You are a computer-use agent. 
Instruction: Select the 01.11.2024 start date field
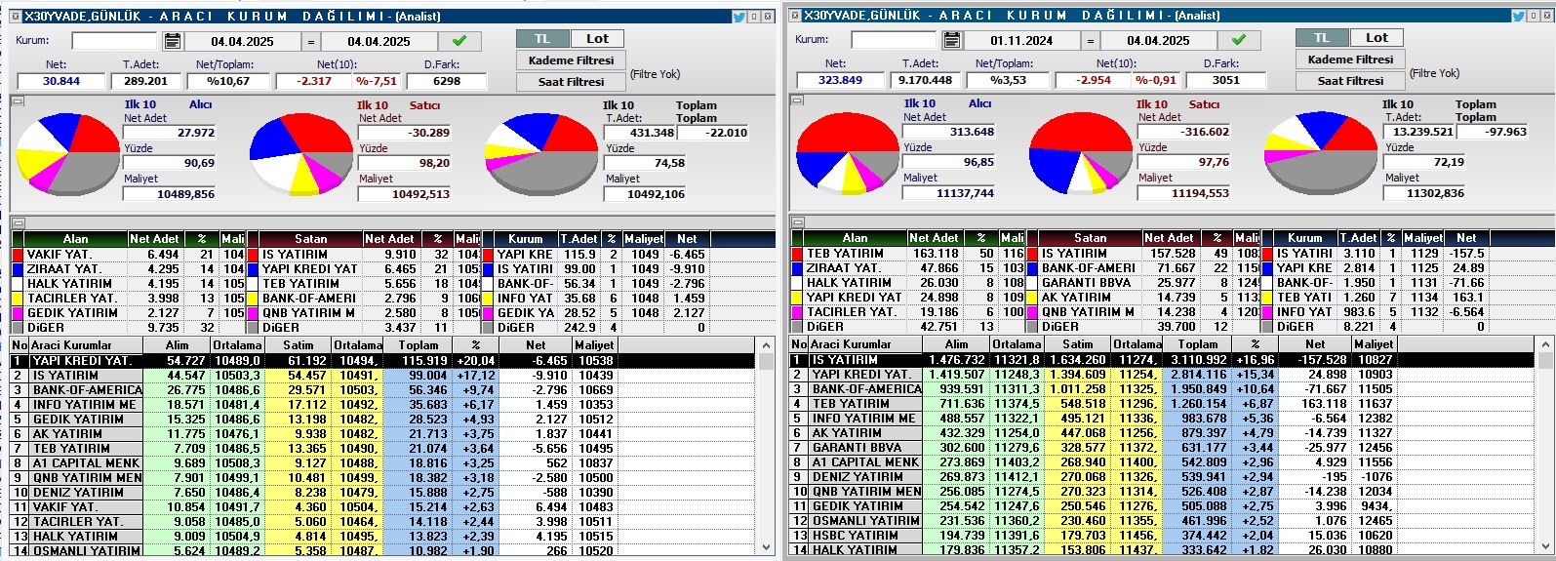point(1022,40)
